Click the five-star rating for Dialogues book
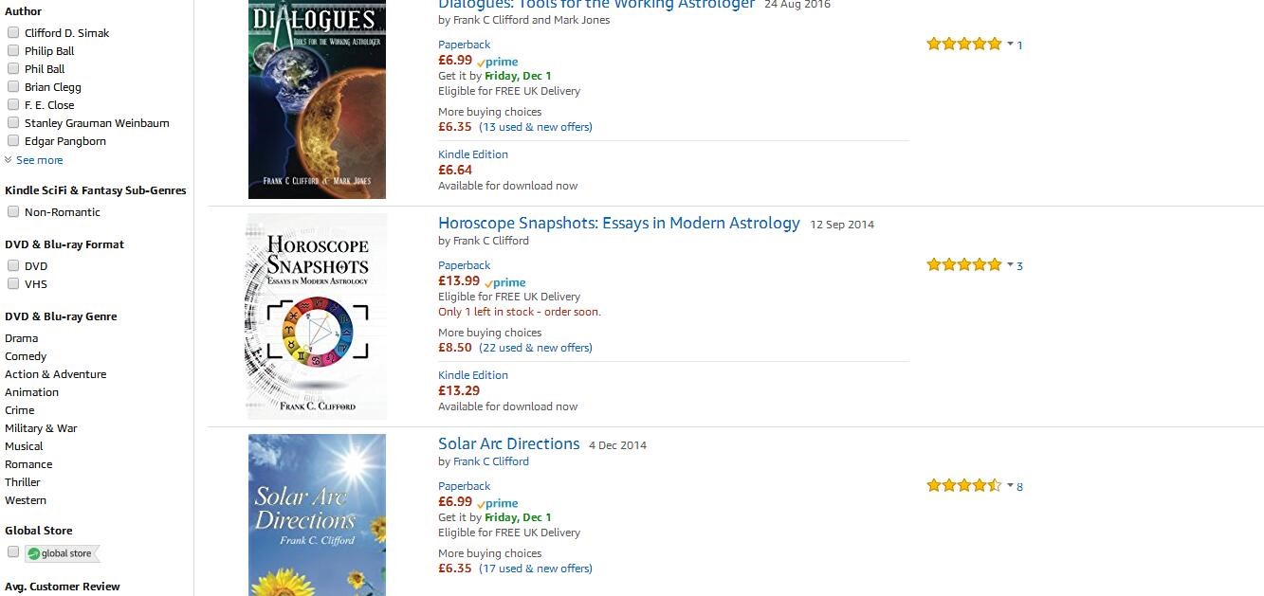This screenshot has width=1264, height=596. [963, 45]
